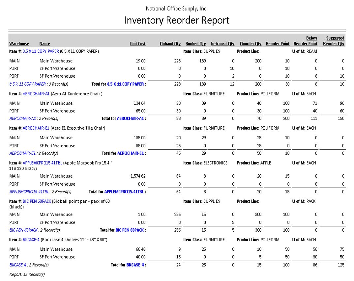This screenshot has width=354, height=281.
Task: Click the In-transit Qty column header
Action: tap(222, 44)
